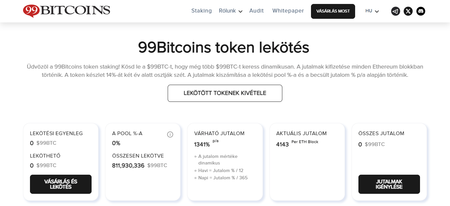Click the 99Bitcoins logo
The height and width of the screenshot is (206, 450).
(x=67, y=11)
